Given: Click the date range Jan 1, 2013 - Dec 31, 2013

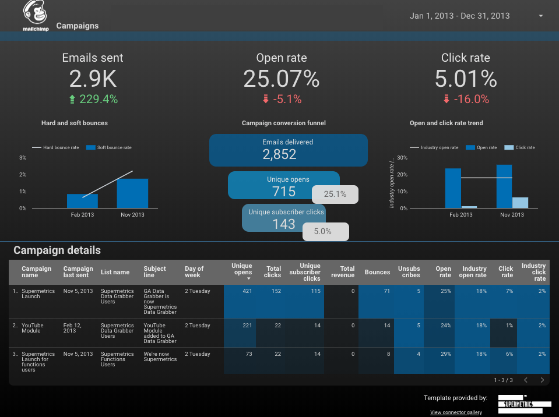Looking at the screenshot, I should point(459,16).
